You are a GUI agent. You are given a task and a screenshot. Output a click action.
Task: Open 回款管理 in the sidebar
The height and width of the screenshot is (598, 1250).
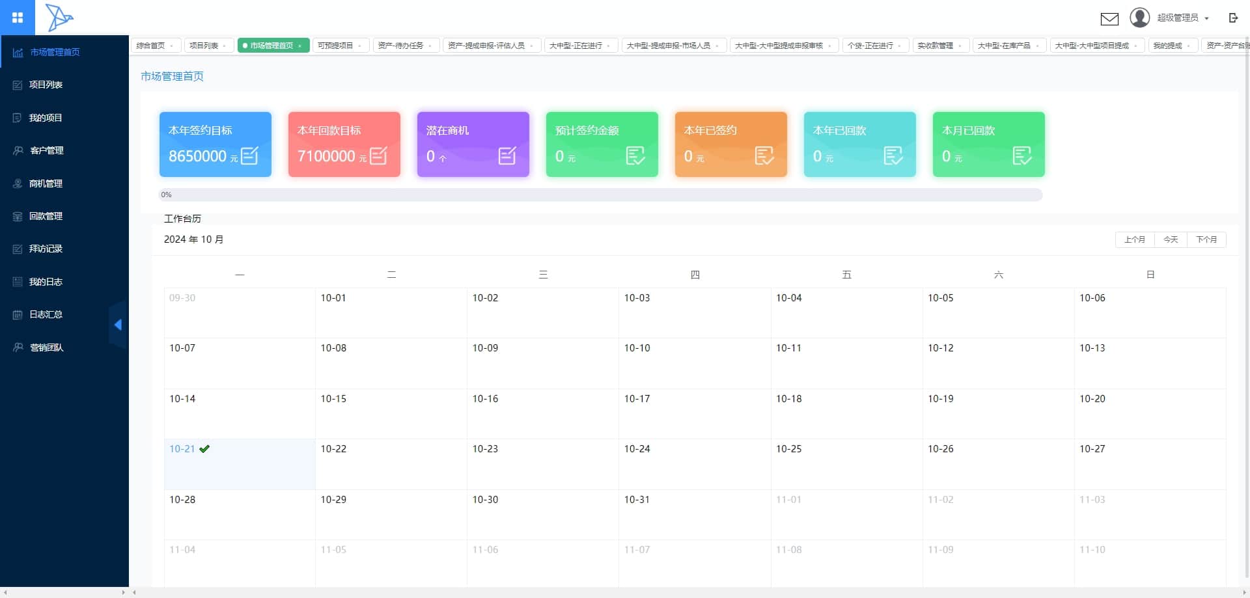(x=46, y=216)
